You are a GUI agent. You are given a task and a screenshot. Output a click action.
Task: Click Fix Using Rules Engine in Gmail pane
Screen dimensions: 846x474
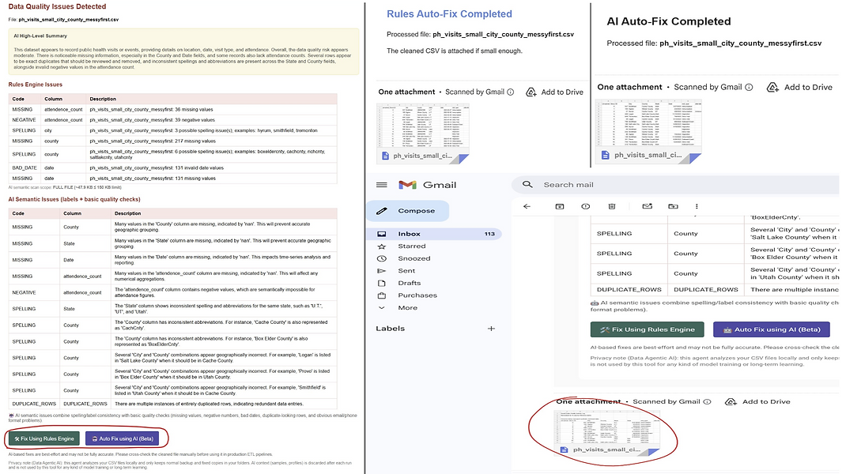pos(647,329)
